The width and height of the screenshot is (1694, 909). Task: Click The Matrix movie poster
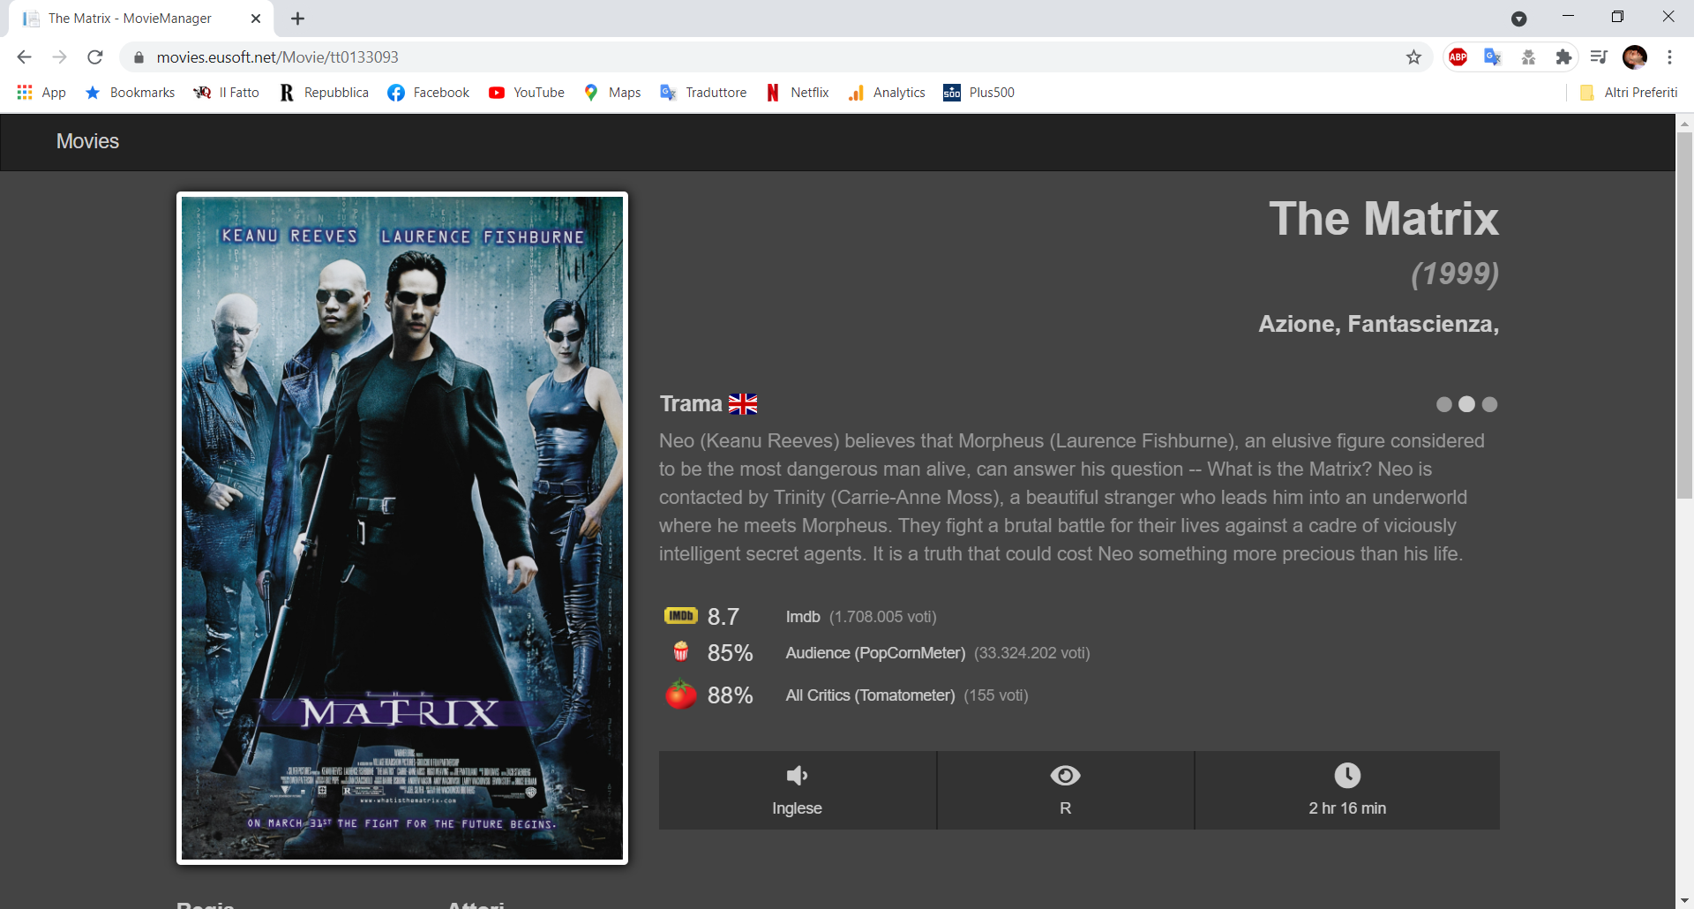click(x=402, y=528)
